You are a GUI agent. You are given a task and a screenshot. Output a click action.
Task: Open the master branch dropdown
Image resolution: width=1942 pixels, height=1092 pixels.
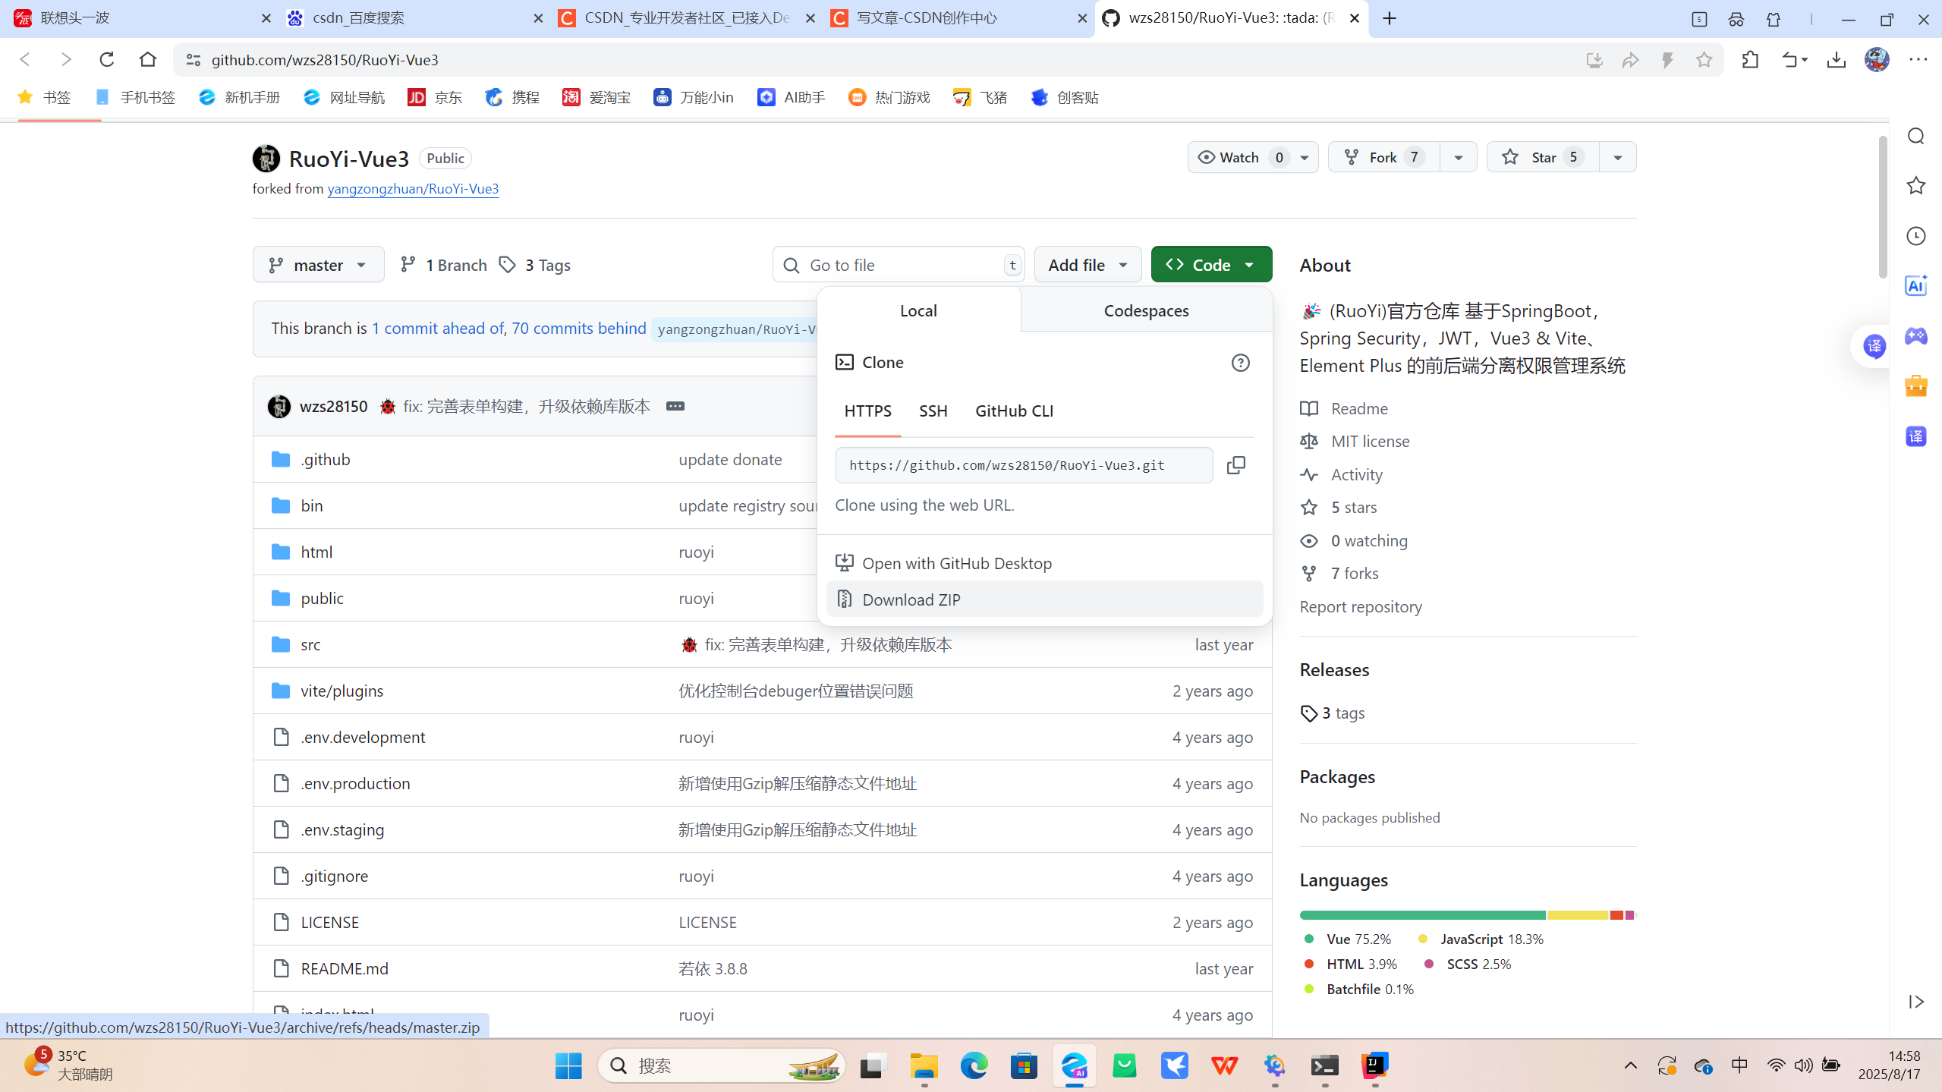pos(319,265)
